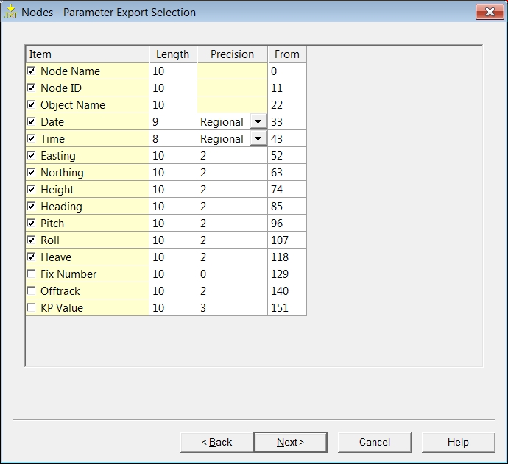Toggle the Easting checkbox off
508x464 pixels.
pyautogui.click(x=31, y=156)
